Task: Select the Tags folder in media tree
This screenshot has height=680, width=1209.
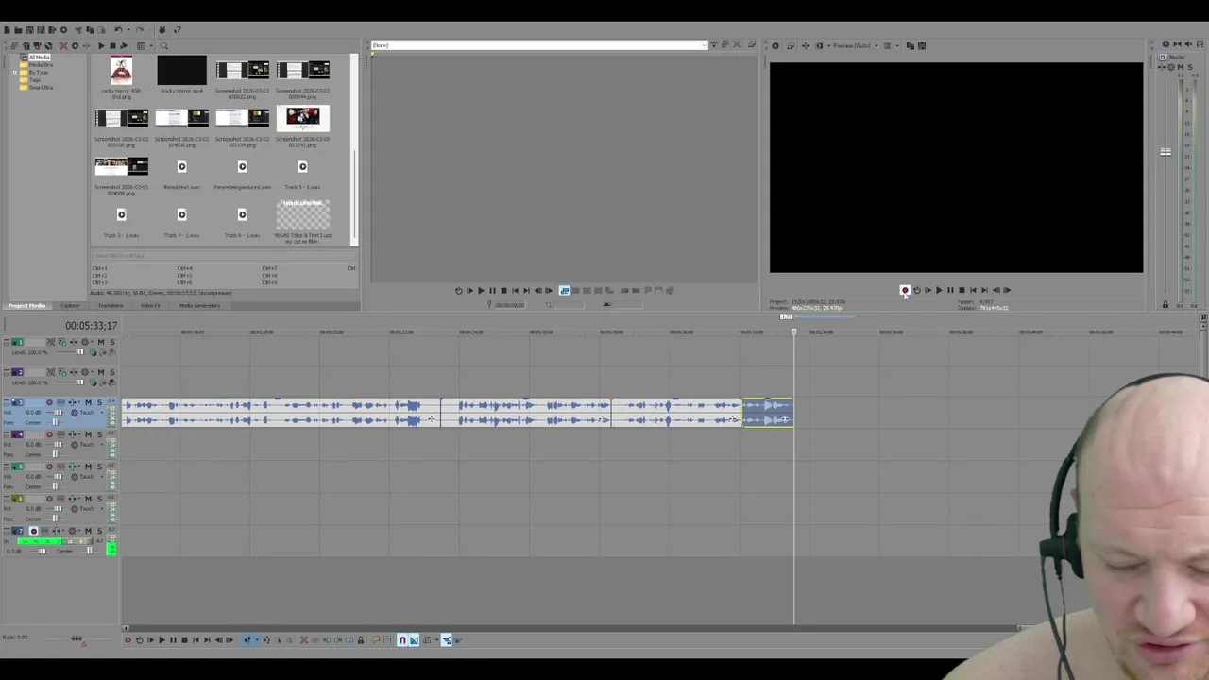Action: pos(34,80)
